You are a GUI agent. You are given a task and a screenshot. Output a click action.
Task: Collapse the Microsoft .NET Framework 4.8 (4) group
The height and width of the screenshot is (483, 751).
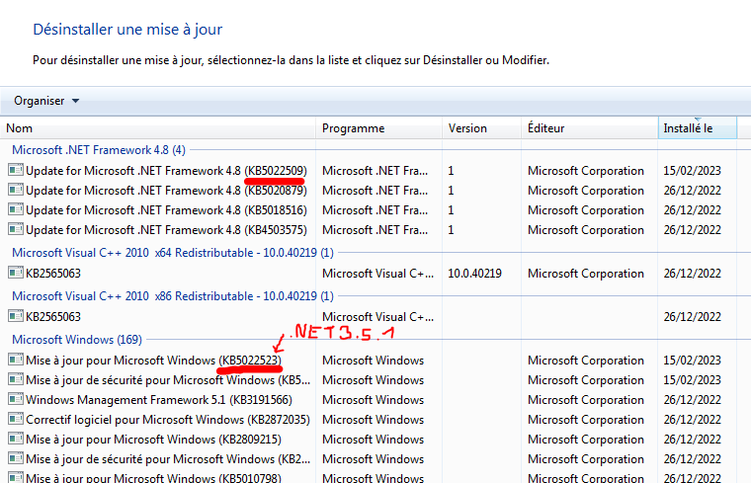(99, 150)
